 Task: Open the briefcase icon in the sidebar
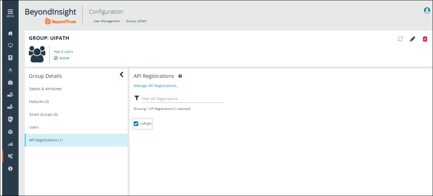point(10,82)
